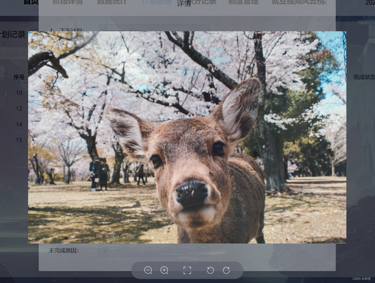Close the 详情 dialog

pyautogui.click(x=325, y=3)
